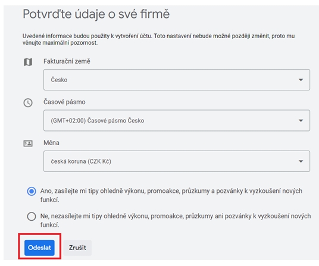Click the arrow in the Česko country box
This screenshot has width=319, height=266.
[x=301, y=80]
